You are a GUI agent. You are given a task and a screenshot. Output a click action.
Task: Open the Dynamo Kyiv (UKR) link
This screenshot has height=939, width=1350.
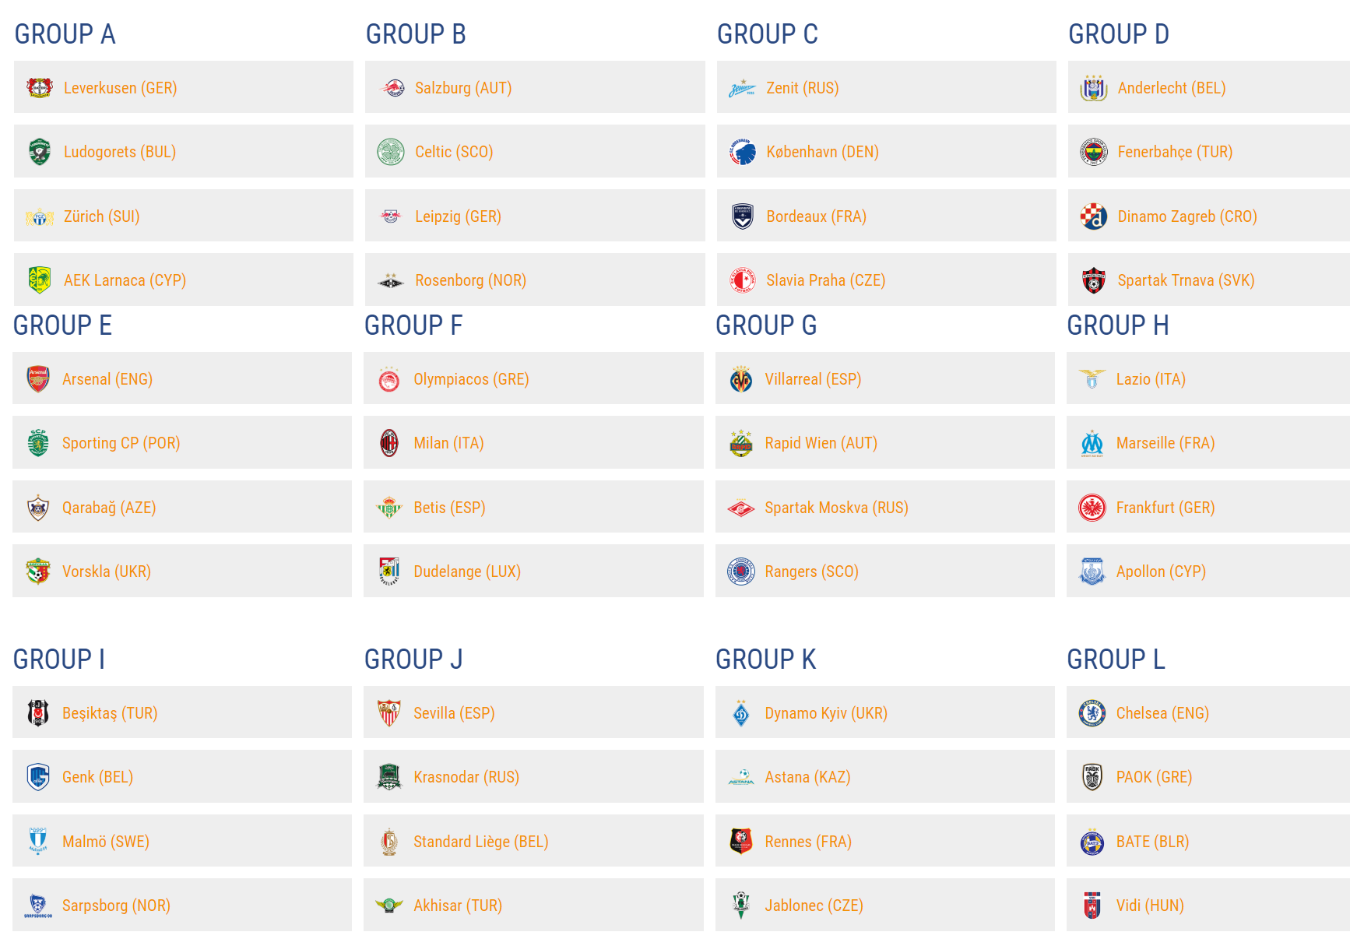click(826, 713)
